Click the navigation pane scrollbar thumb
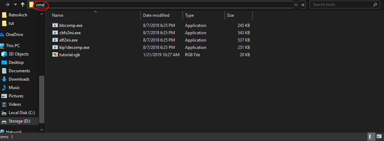Image resolution: width=384 pixels, height=141 pixels. click(42, 99)
